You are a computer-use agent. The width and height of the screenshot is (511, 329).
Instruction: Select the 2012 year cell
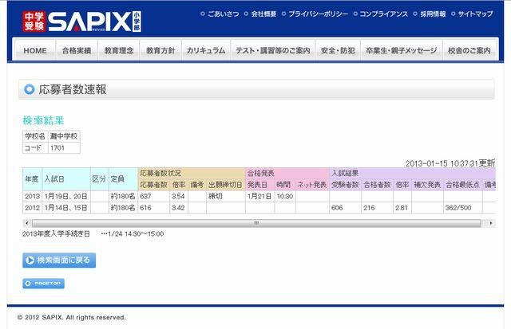[32, 208]
